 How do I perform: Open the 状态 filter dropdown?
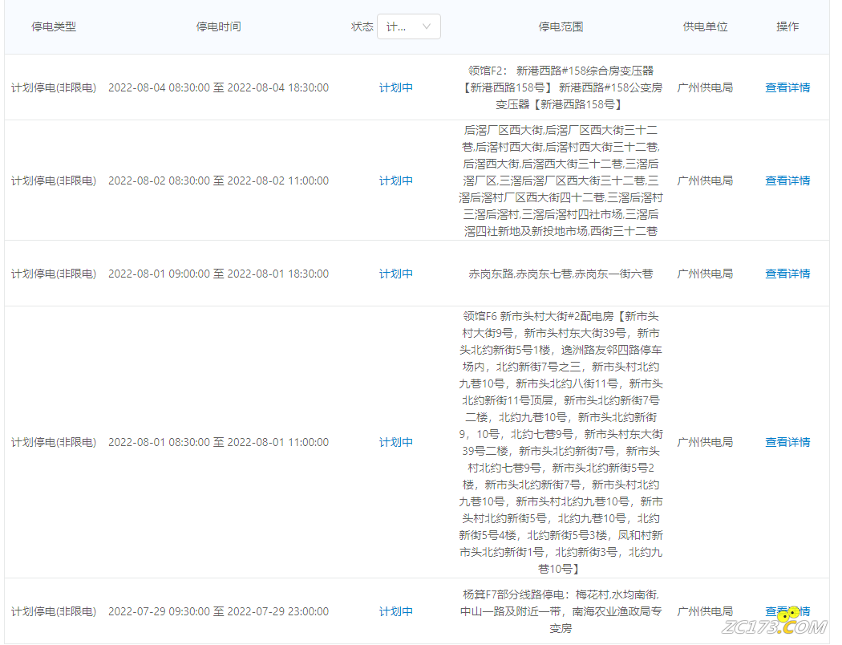click(409, 26)
